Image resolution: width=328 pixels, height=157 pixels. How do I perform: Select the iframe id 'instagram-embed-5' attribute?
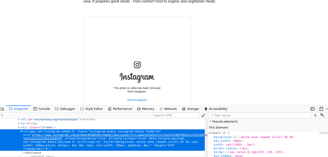coord(56,131)
